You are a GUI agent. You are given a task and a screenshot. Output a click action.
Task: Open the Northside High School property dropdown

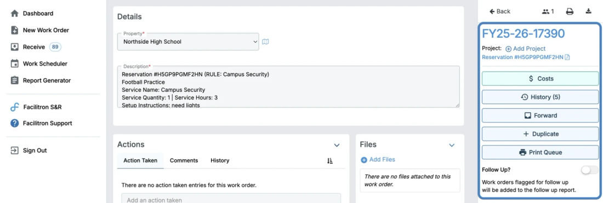(188, 42)
